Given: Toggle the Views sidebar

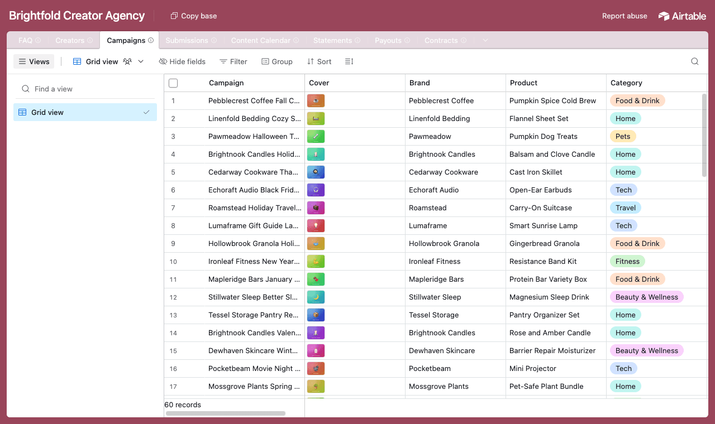Looking at the screenshot, I should (x=34, y=61).
